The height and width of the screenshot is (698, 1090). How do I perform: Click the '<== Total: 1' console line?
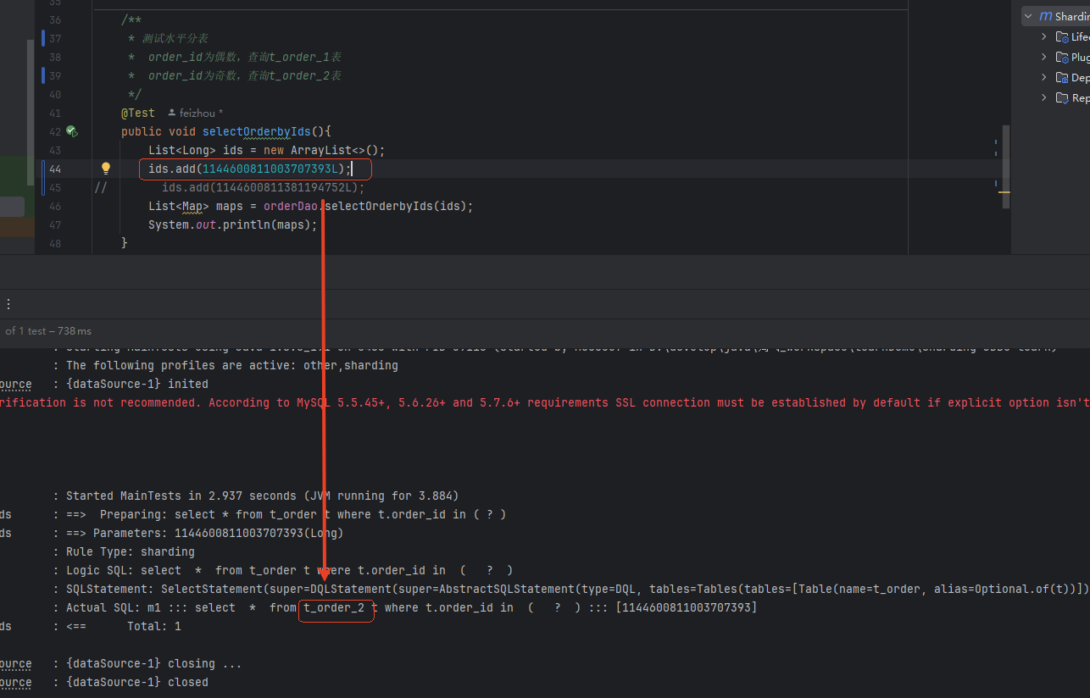point(124,626)
